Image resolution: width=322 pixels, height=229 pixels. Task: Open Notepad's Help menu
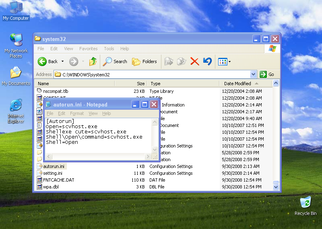pyautogui.click(x=106, y=113)
